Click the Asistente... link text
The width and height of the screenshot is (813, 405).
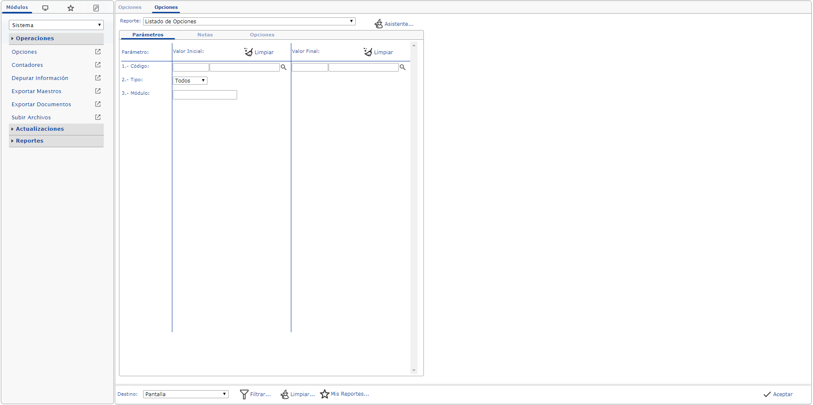(399, 24)
